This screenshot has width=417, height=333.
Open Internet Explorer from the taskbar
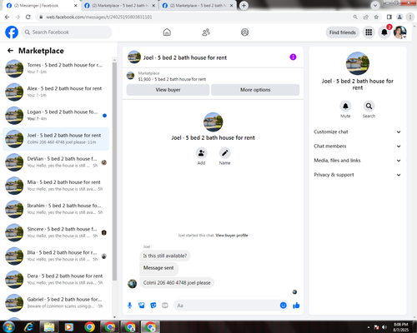click(x=28, y=327)
